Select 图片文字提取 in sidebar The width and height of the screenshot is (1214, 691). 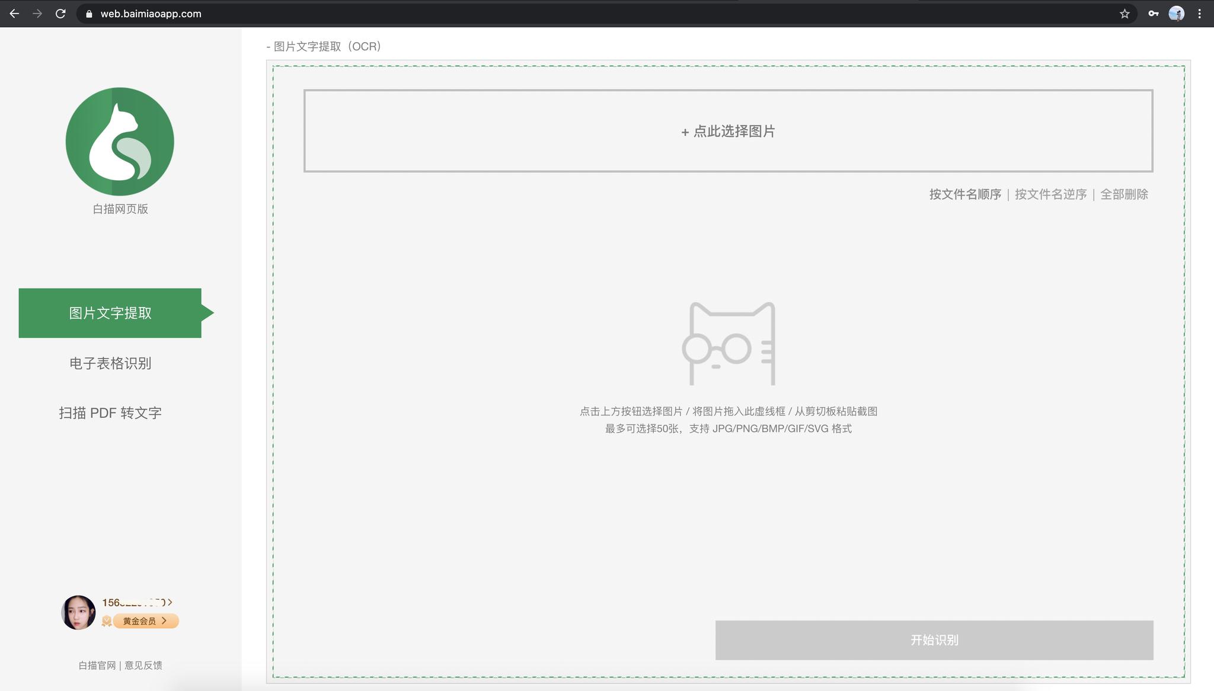coord(110,313)
